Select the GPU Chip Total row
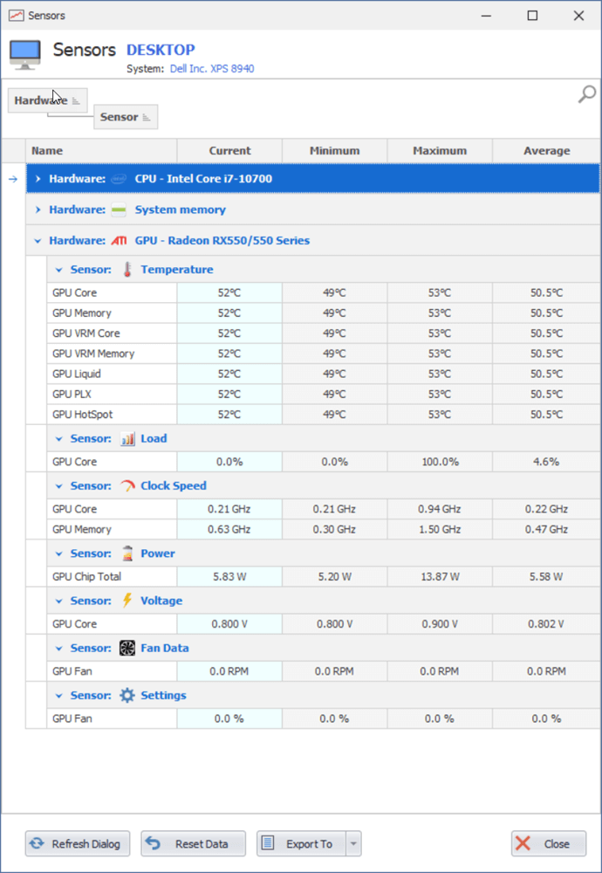The width and height of the screenshot is (602, 873). click(324, 577)
